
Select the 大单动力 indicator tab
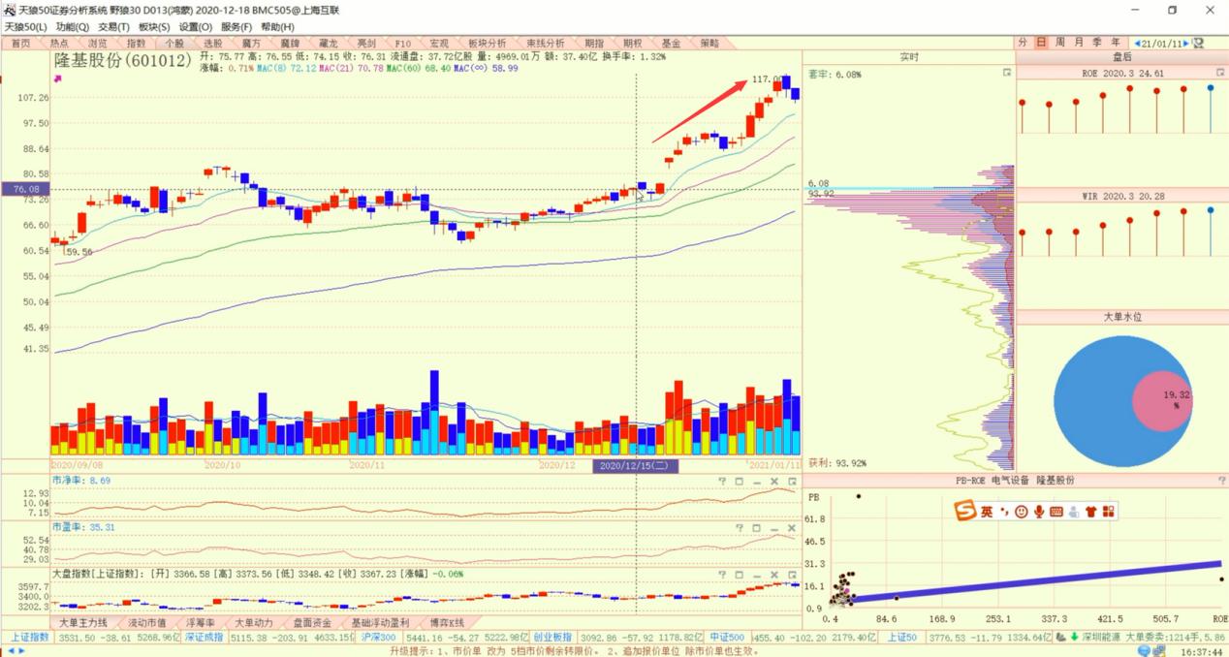[255, 622]
